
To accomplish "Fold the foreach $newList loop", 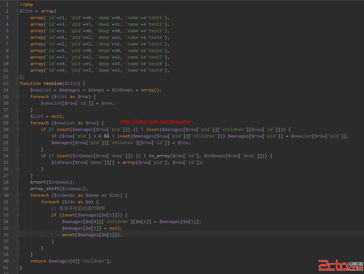I will point(18,123).
